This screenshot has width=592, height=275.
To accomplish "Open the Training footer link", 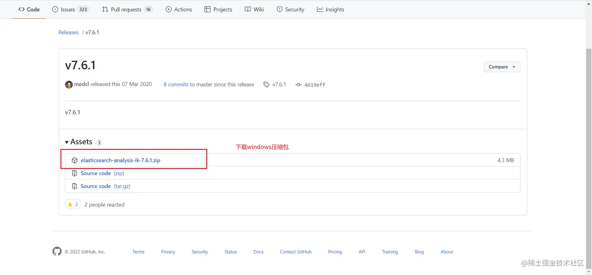I will click(x=390, y=252).
